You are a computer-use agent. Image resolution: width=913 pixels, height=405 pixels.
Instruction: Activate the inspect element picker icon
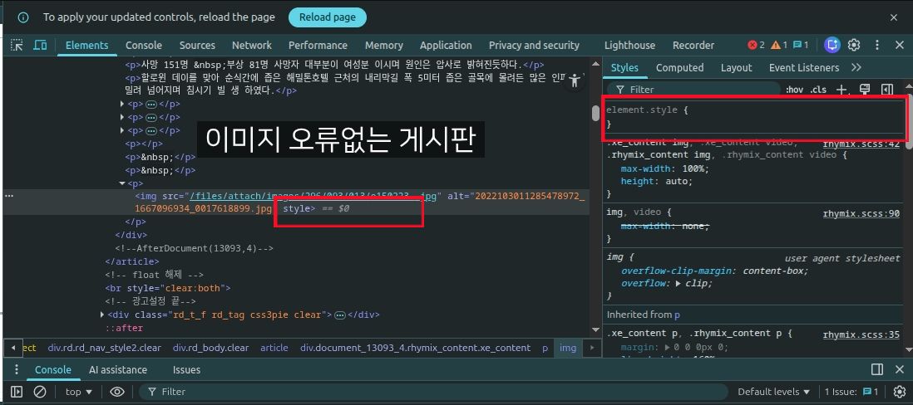coord(17,46)
